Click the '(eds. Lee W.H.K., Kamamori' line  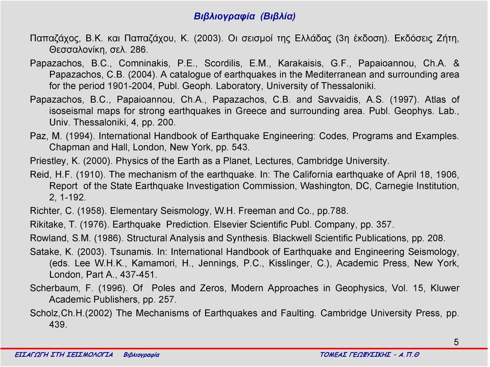tap(254, 264)
